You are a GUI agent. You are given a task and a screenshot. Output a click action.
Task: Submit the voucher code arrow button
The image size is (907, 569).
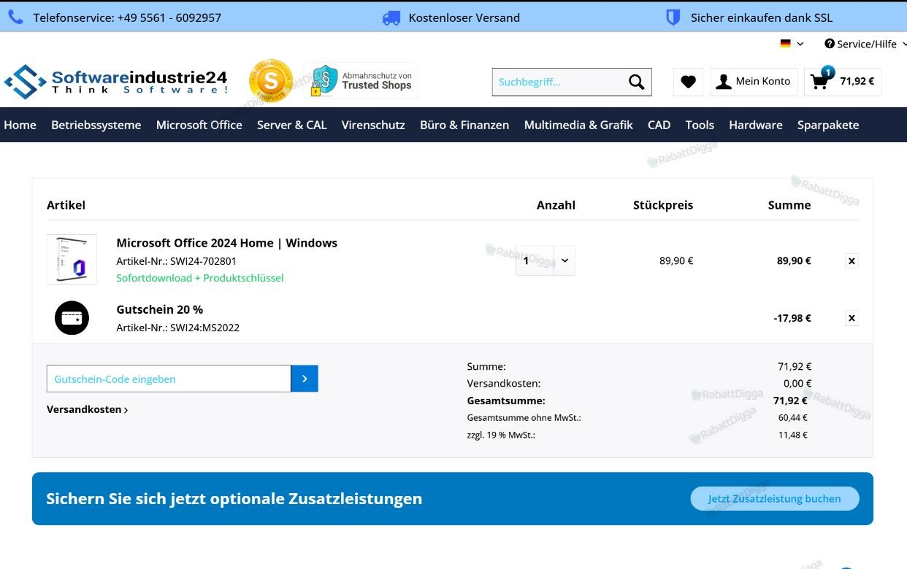pyautogui.click(x=305, y=379)
